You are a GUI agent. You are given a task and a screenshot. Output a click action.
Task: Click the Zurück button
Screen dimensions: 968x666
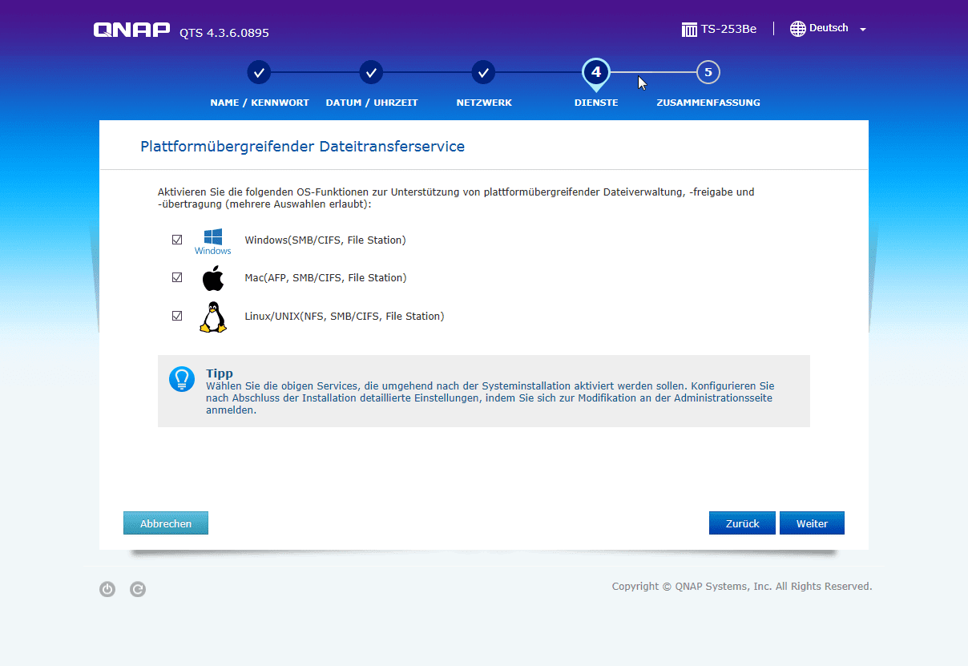tap(742, 523)
